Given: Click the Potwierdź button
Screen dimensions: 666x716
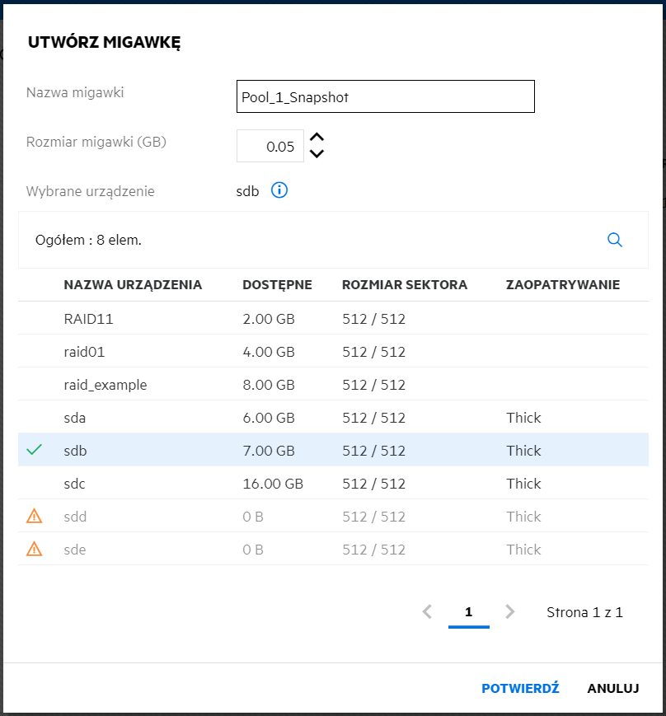Looking at the screenshot, I should pyautogui.click(x=520, y=689).
